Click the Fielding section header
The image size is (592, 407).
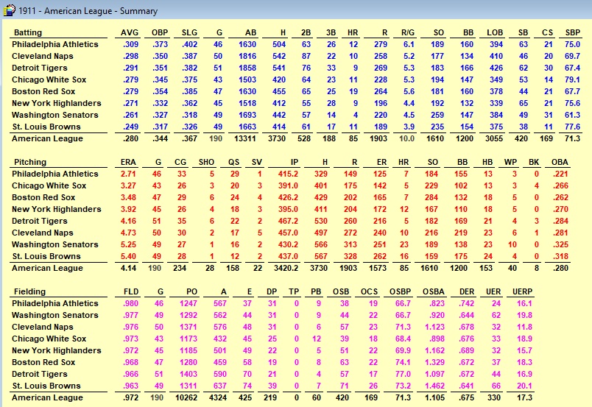[30, 291]
